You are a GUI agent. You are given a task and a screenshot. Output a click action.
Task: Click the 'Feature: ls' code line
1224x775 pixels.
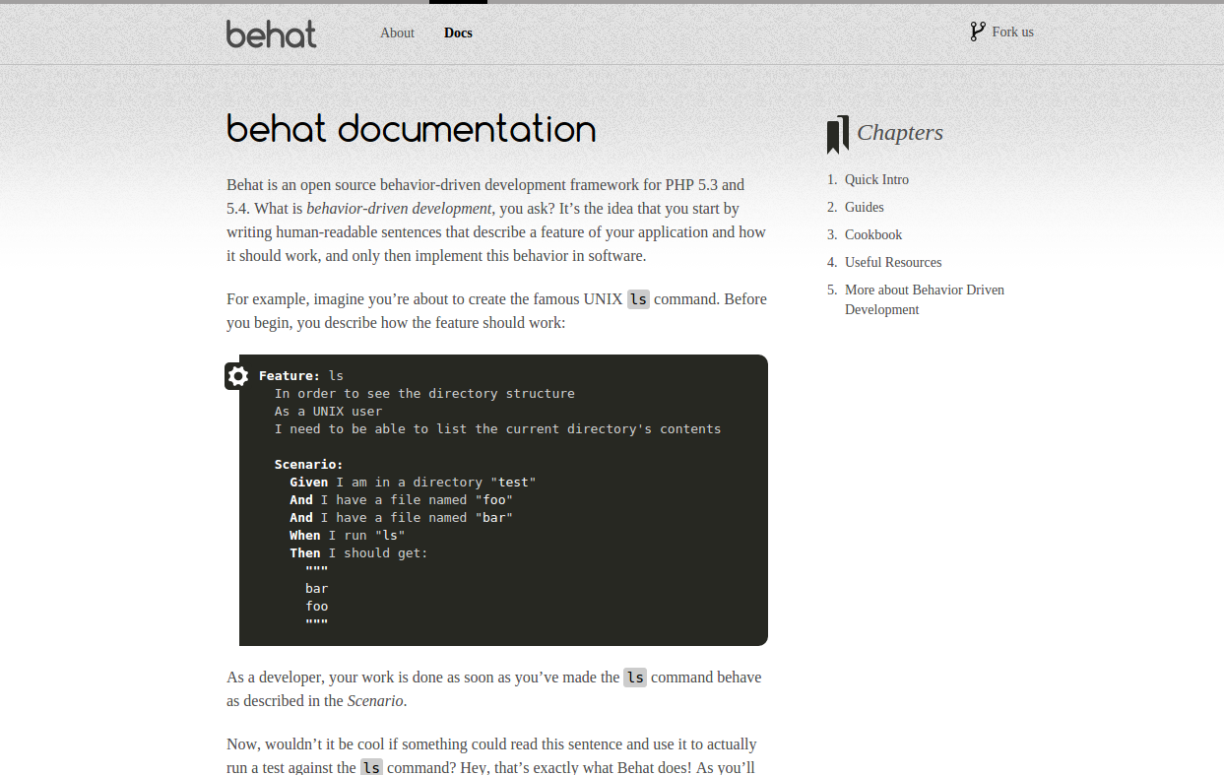point(301,375)
